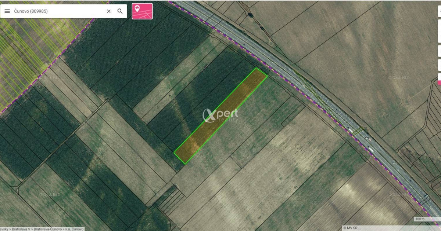Click the partially visible first breadcrumb ending in 'avský'
Viewport: 441px width, 231px height.
point(5,229)
